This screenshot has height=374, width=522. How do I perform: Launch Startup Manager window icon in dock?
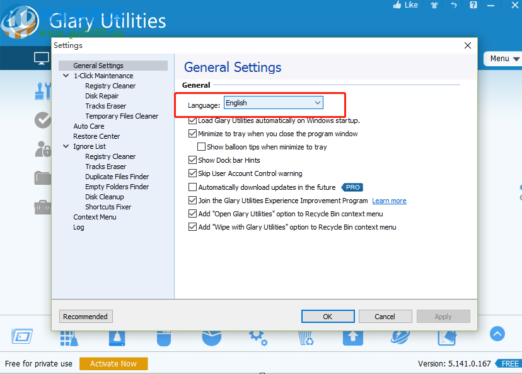click(22, 336)
